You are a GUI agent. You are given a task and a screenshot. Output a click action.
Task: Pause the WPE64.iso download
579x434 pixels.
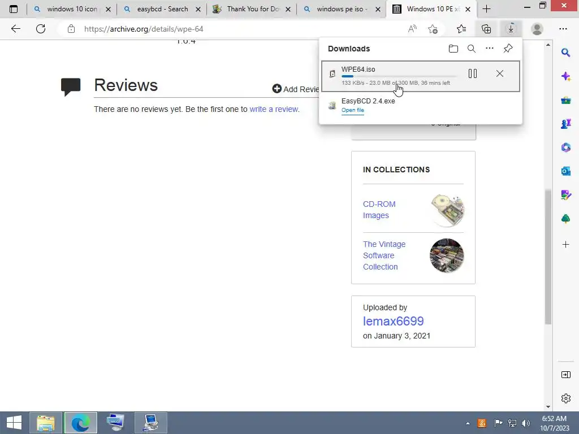(x=473, y=73)
